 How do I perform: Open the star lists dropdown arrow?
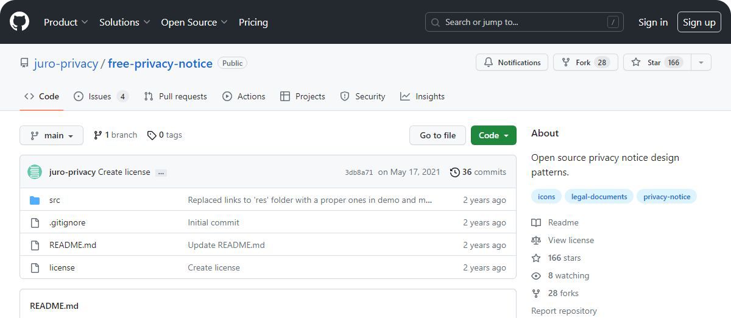701,62
